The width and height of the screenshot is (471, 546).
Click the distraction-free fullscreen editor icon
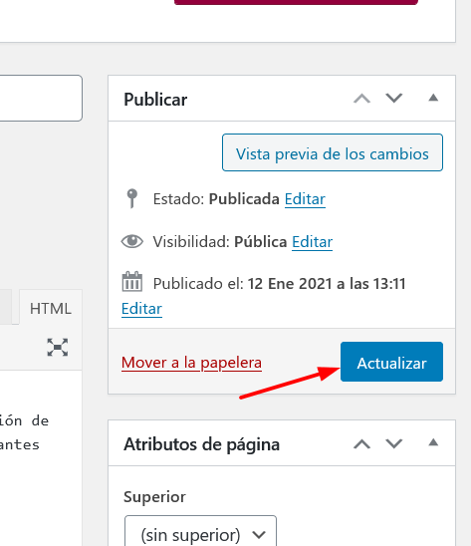coord(58,347)
